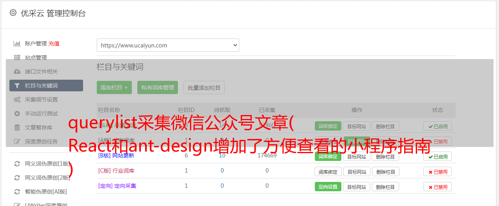This screenshot has width=499, height=206.
Task: Click the server icon next to 站点管理
Action: coord(17,58)
